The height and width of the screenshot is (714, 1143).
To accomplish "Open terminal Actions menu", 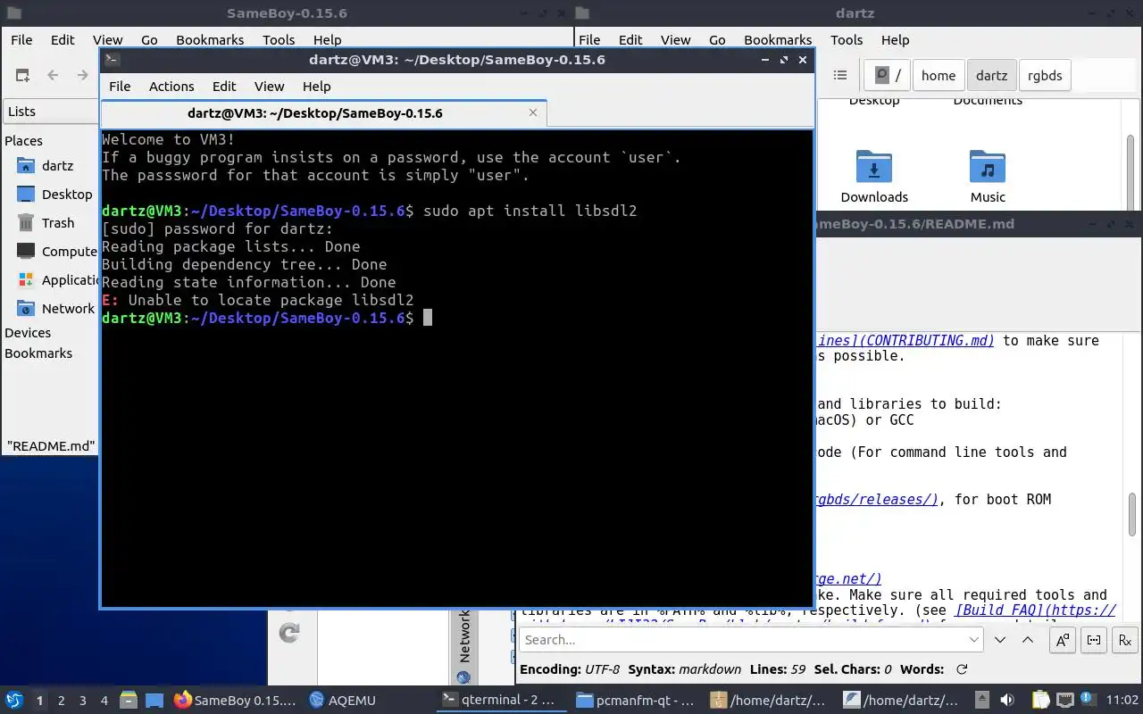I will (171, 87).
